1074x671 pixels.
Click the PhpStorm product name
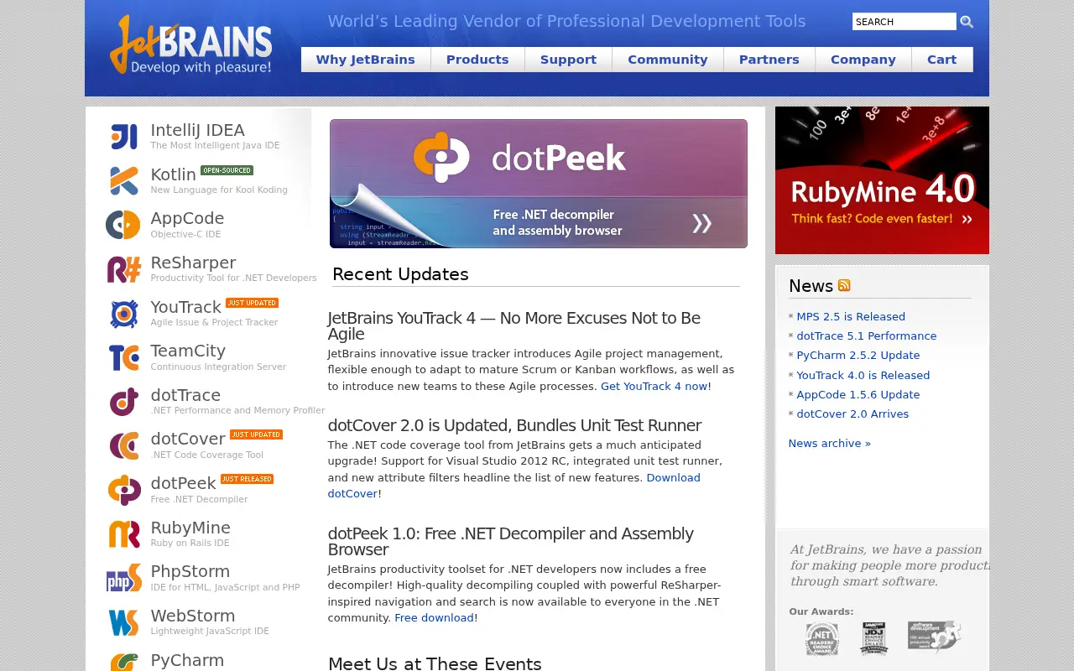190,571
